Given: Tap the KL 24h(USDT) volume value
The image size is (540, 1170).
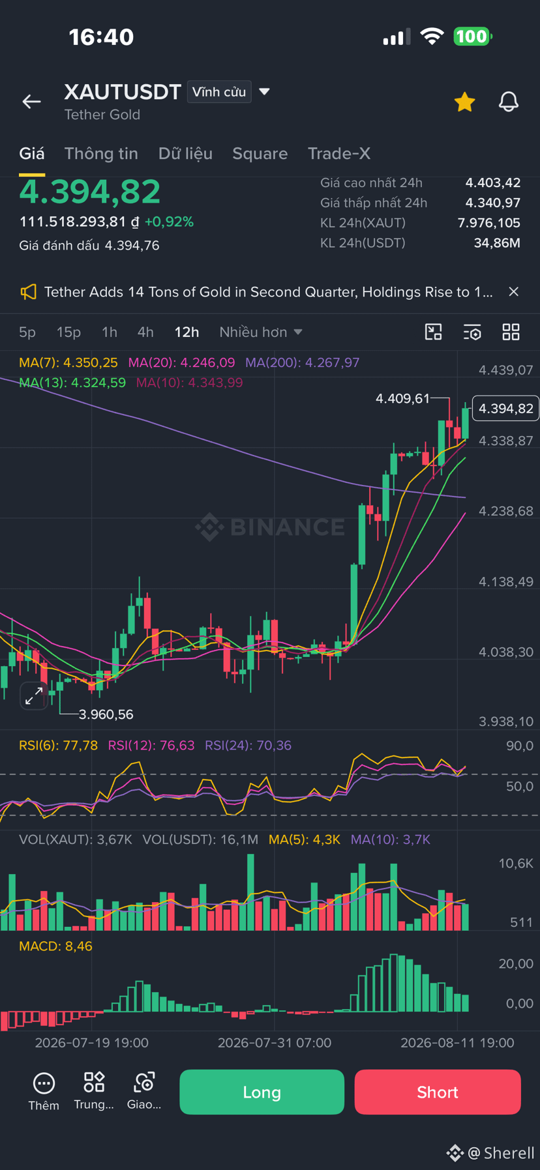Looking at the screenshot, I should [x=497, y=243].
